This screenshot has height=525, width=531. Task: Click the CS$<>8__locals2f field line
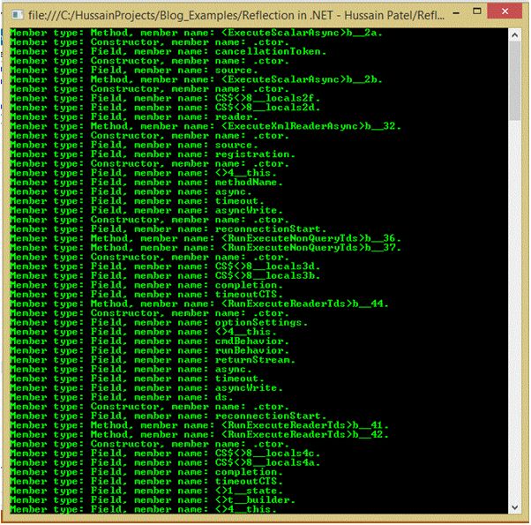point(165,98)
